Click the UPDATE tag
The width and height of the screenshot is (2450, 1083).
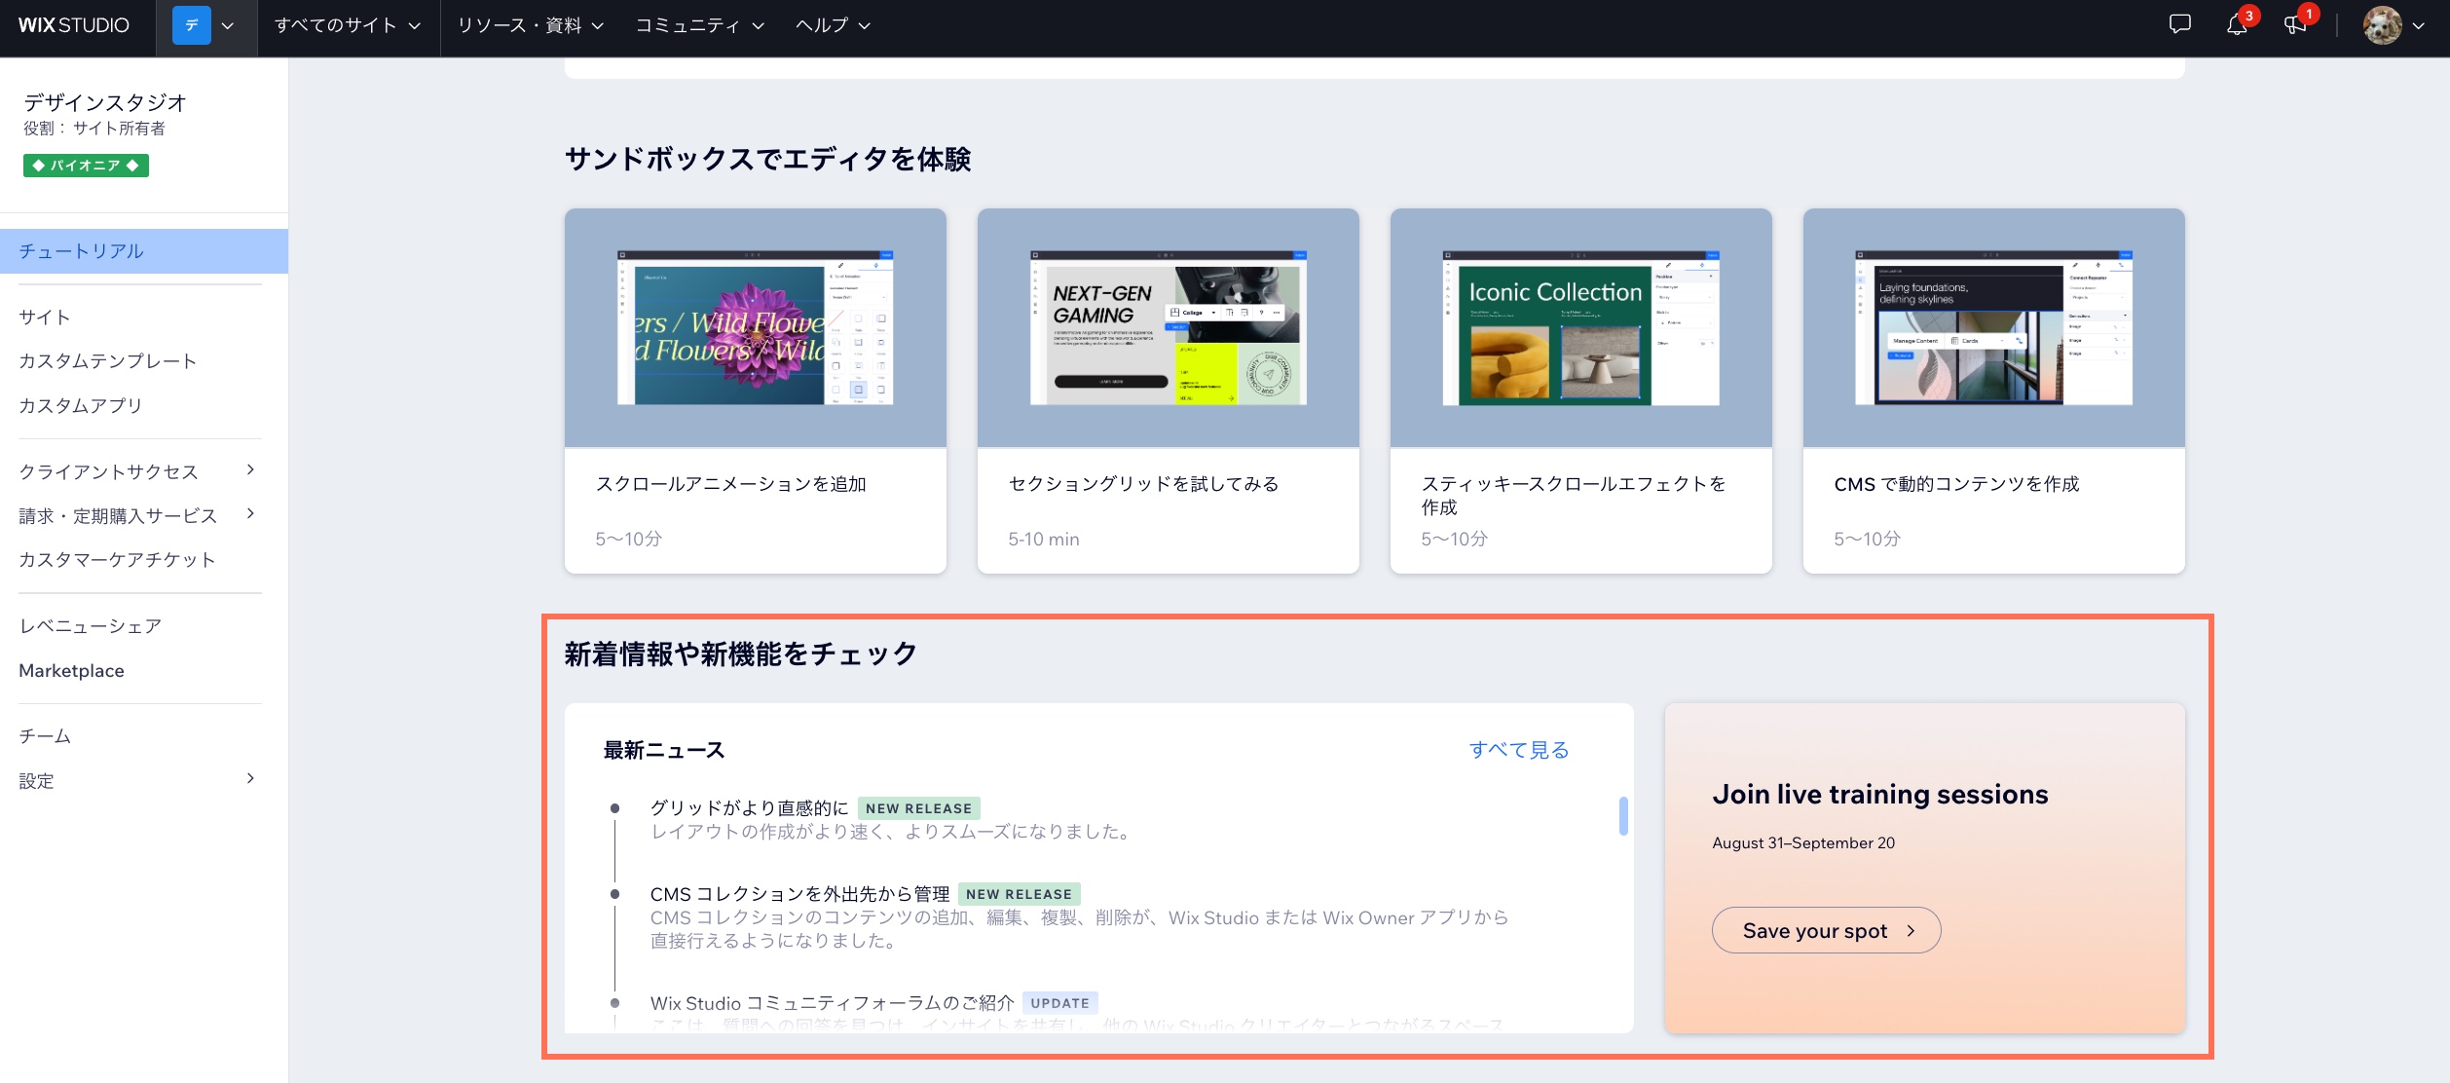click(1059, 1003)
